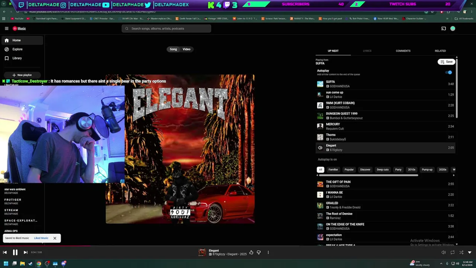Filter autoplay by Discover
Viewport: 476px width, 268px height.
click(365, 170)
